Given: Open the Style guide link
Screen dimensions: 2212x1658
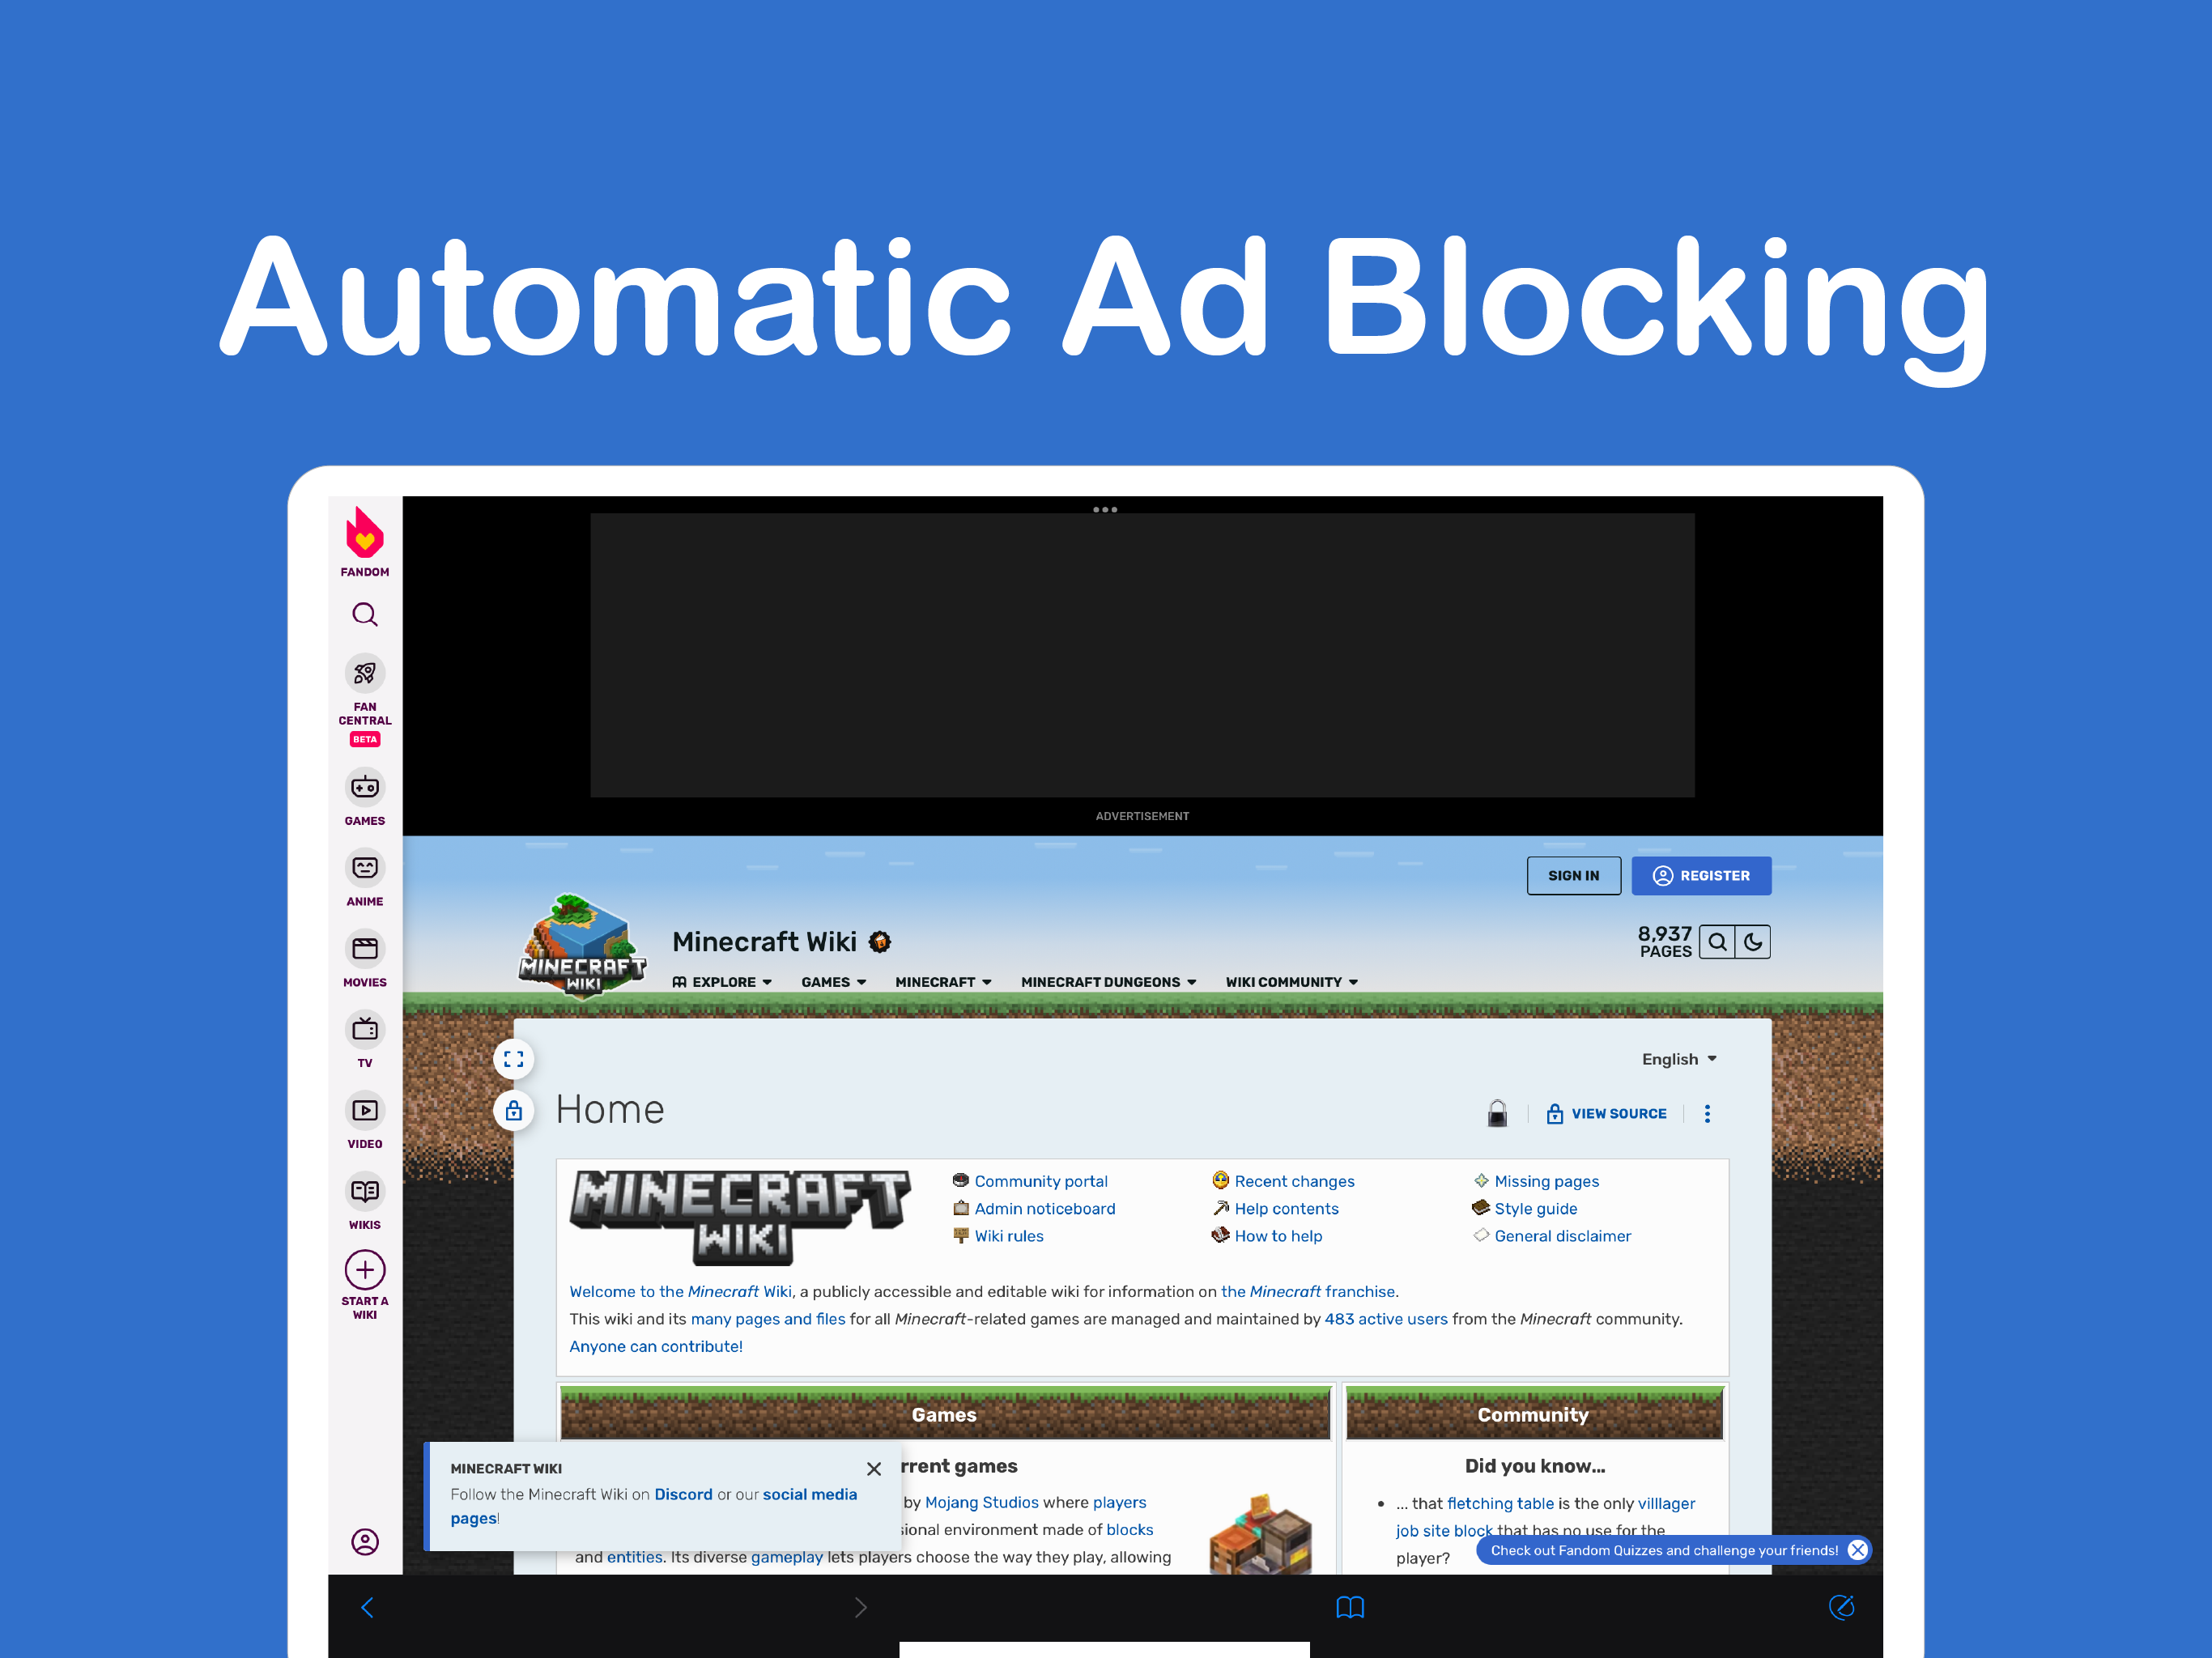Looking at the screenshot, I should 1536,1209.
